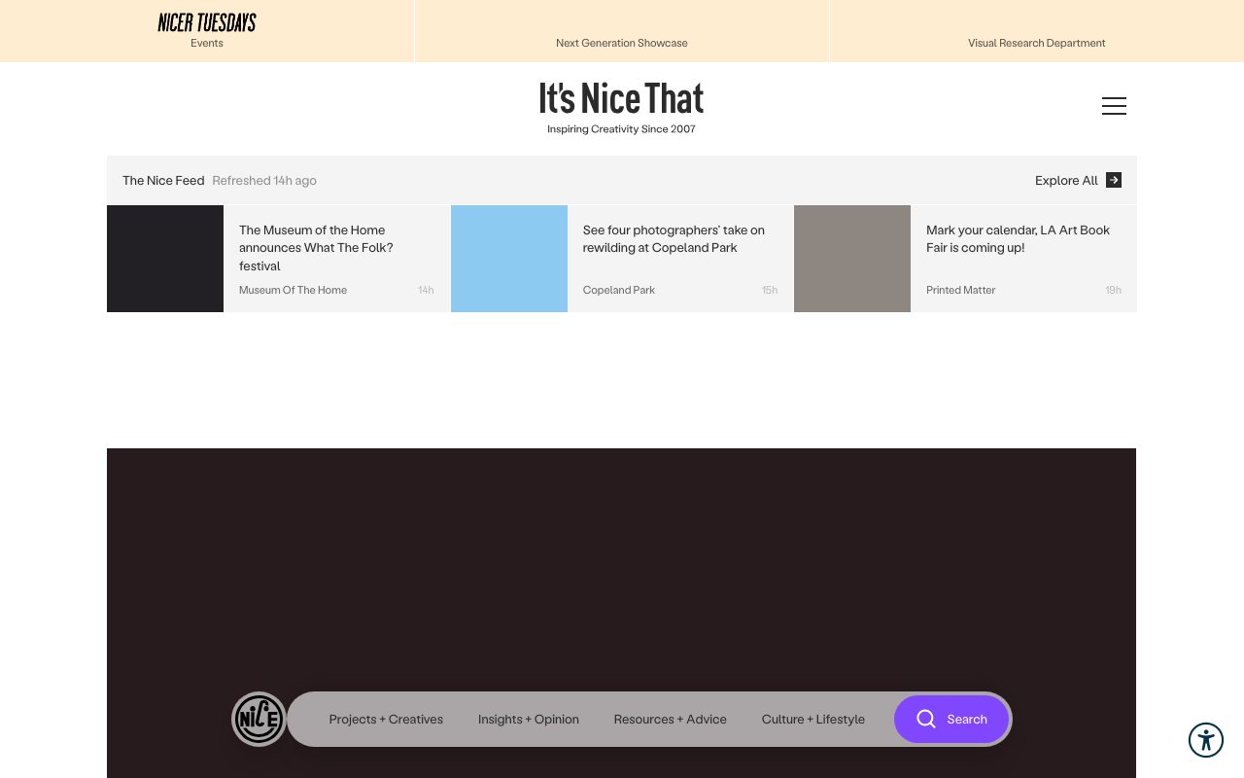1244x778 pixels.
Task: Open LA Art Book Fair article
Action: click(1018, 239)
